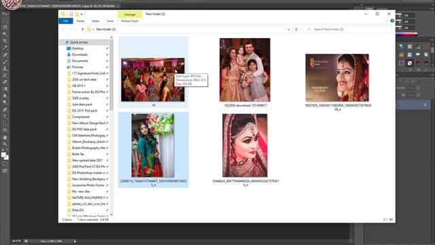The height and width of the screenshot is (245, 435).
Task: Go forward in Explorer navigation
Action: point(71,29)
